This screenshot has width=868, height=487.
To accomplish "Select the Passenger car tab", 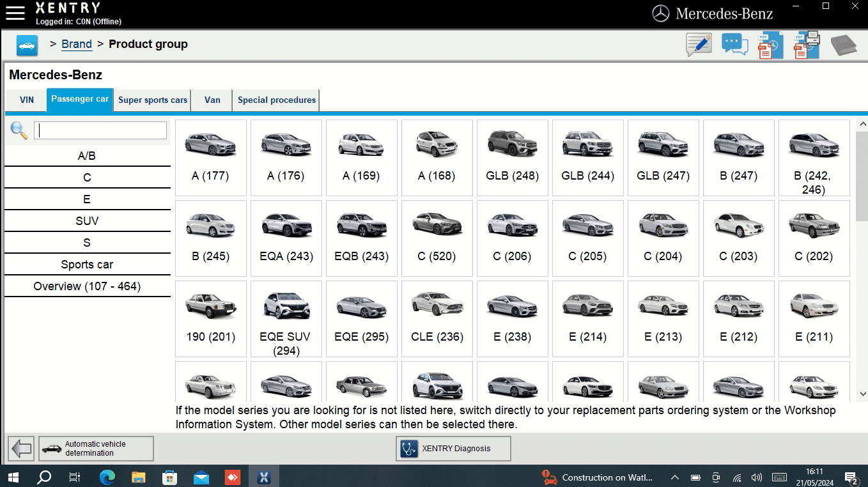I will (80, 99).
